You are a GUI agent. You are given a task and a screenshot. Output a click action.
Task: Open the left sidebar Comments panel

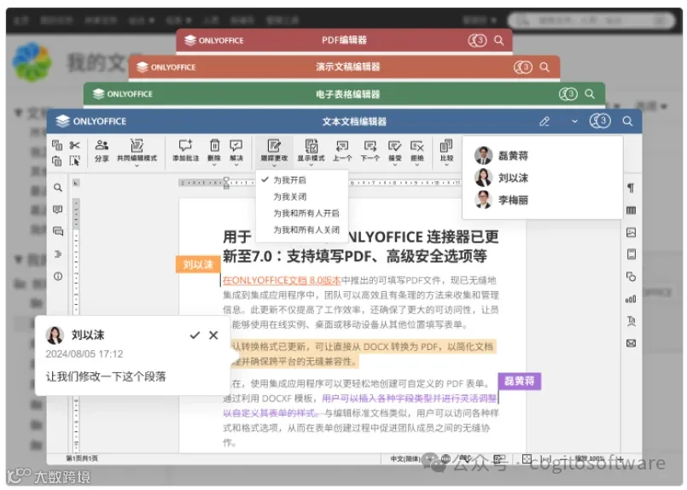tap(58, 209)
